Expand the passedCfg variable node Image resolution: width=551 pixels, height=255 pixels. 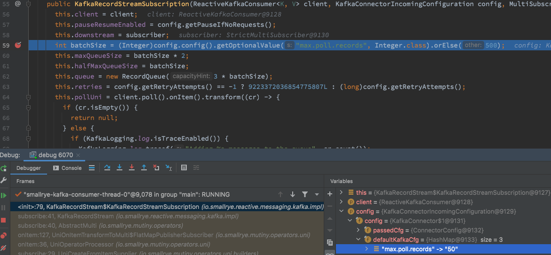click(x=359, y=230)
